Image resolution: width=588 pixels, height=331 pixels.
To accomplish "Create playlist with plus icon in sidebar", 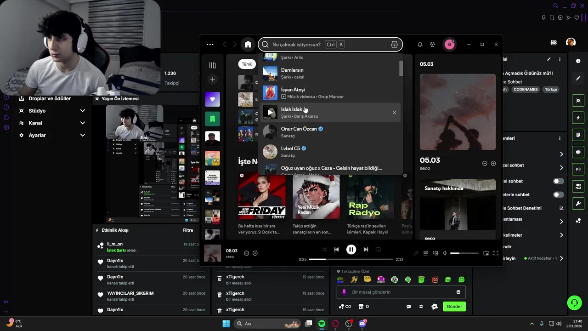I will pos(212,80).
